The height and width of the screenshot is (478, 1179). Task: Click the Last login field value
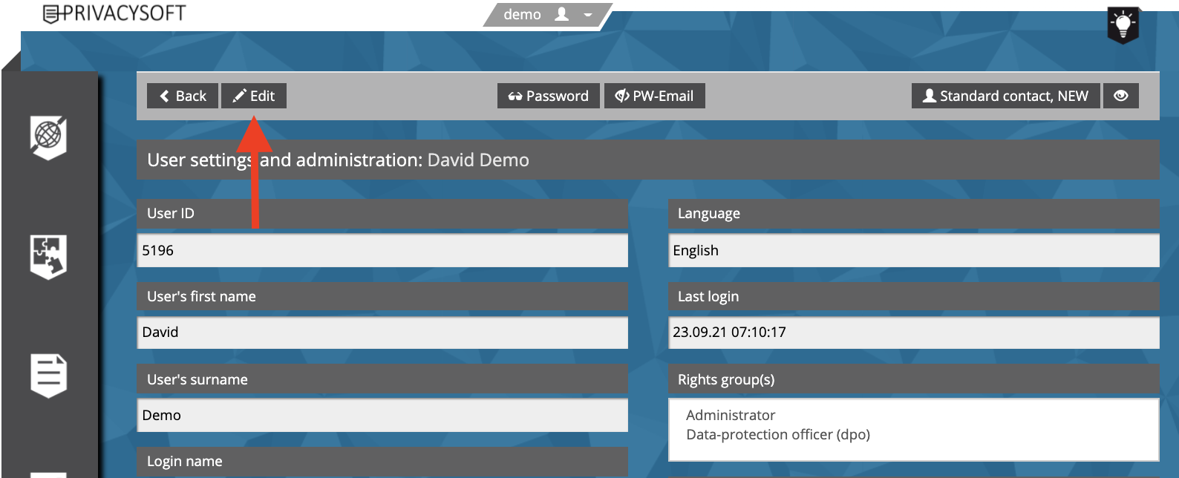click(914, 332)
